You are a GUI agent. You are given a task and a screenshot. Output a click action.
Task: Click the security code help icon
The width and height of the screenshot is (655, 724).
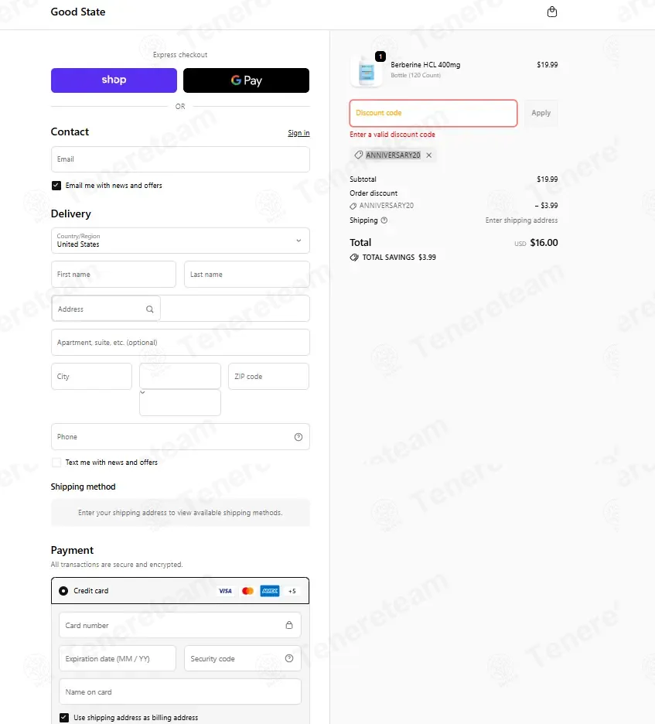pyautogui.click(x=289, y=658)
